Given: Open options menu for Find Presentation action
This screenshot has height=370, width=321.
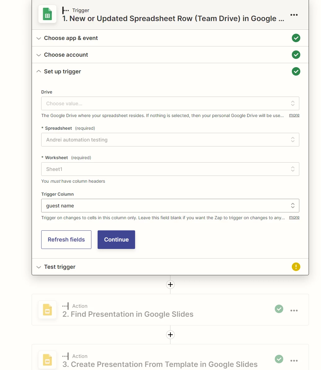Looking at the screenshot, I should coord(294,310).
